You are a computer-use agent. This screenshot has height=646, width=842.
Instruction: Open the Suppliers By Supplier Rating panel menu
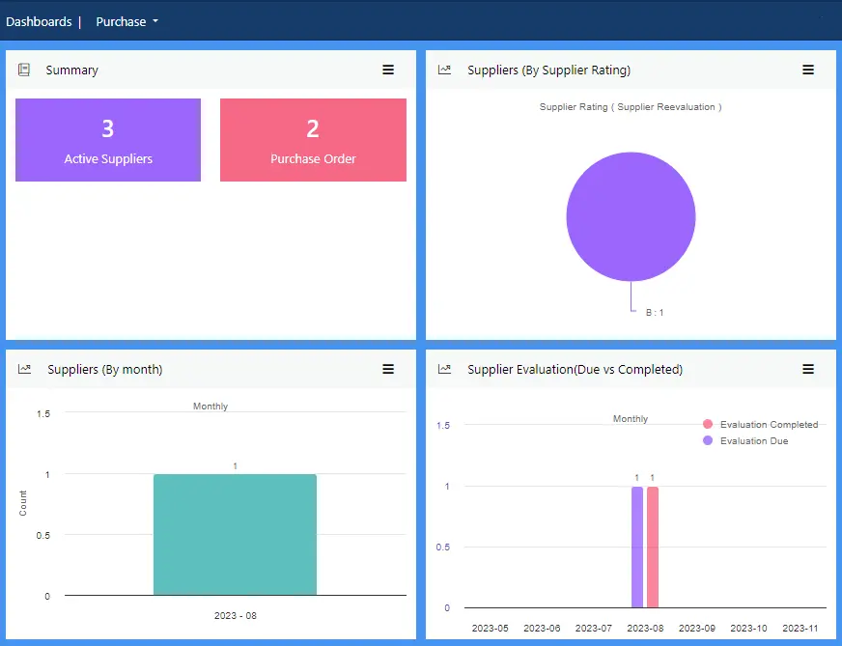pyautogui.click(x=808, y=70)
